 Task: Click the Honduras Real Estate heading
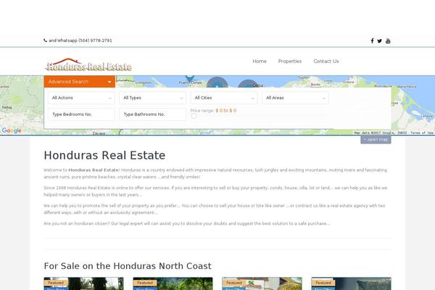pos(104,155)
